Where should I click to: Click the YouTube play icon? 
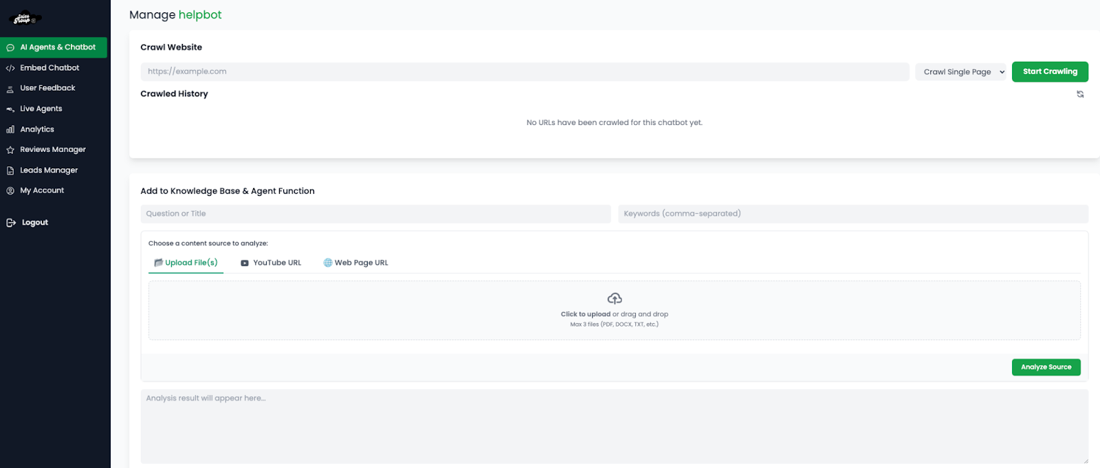(x=245, y=263)
